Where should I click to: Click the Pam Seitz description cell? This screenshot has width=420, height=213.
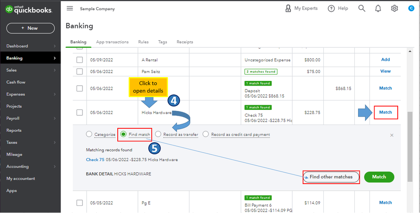tap(151, 71)
